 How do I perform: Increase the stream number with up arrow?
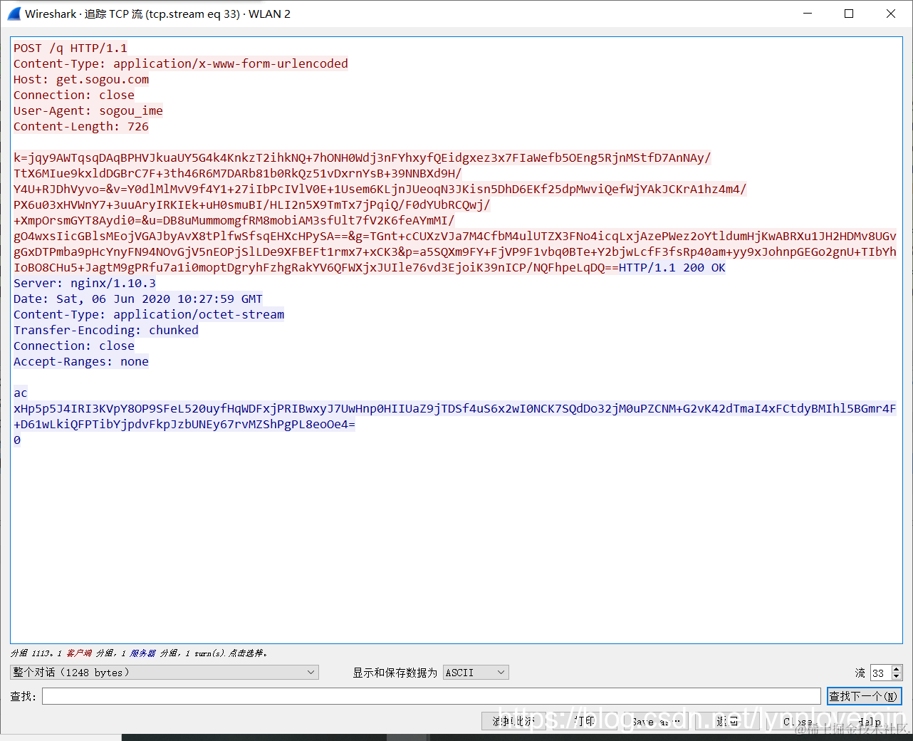[x=897, y=669]
